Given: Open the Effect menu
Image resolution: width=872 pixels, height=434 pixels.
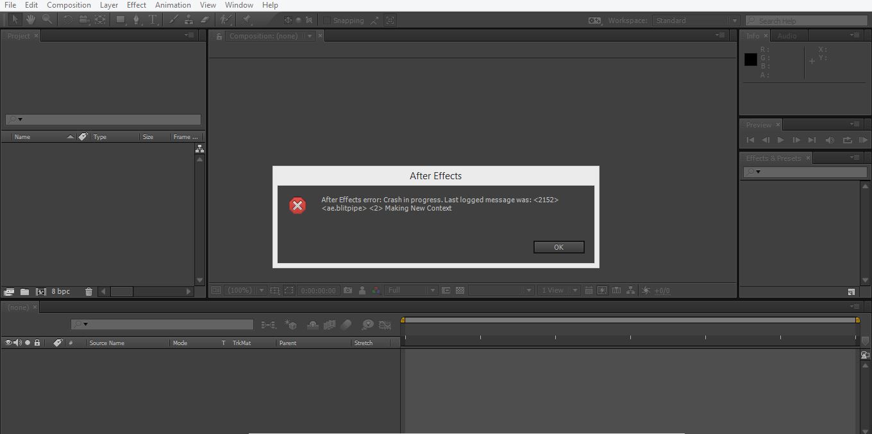Looking at the screenshot, I should (137, 5).
